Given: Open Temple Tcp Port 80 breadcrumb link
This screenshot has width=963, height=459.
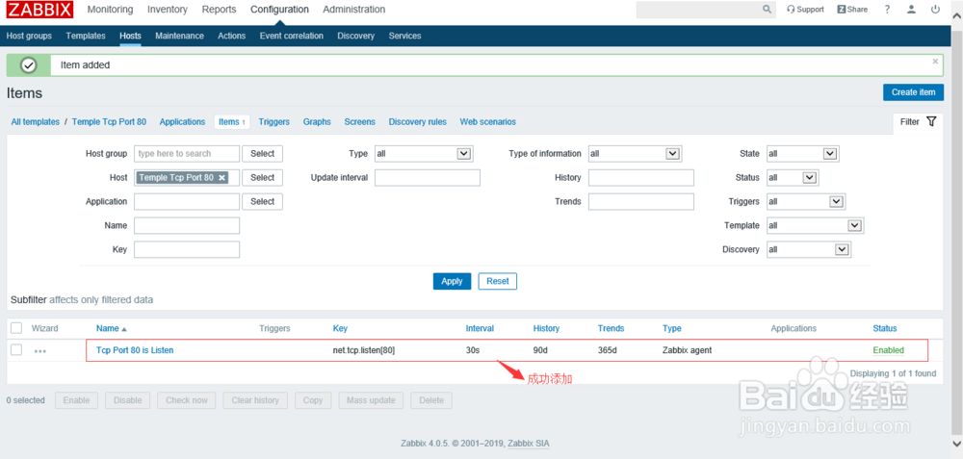Looking at the screenshot, I should [110, 121].
